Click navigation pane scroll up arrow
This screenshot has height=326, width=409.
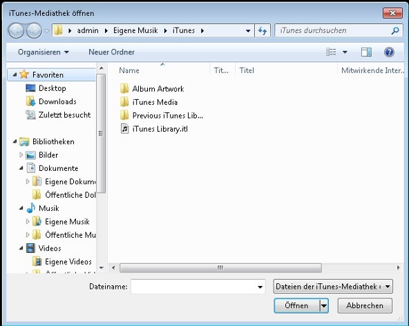tap(102, 68)
